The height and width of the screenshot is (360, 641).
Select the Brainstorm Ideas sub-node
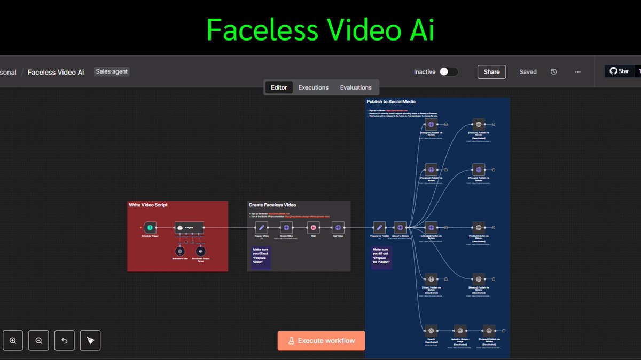180,251
